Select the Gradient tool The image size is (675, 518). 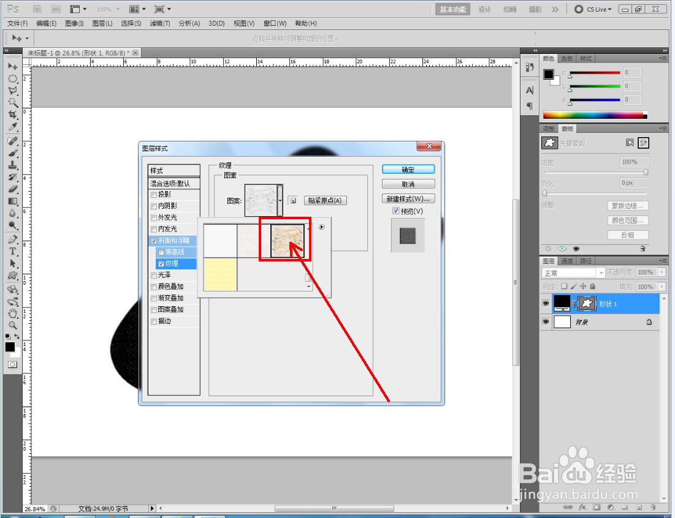pyautogui.click(x=12, y=201)
